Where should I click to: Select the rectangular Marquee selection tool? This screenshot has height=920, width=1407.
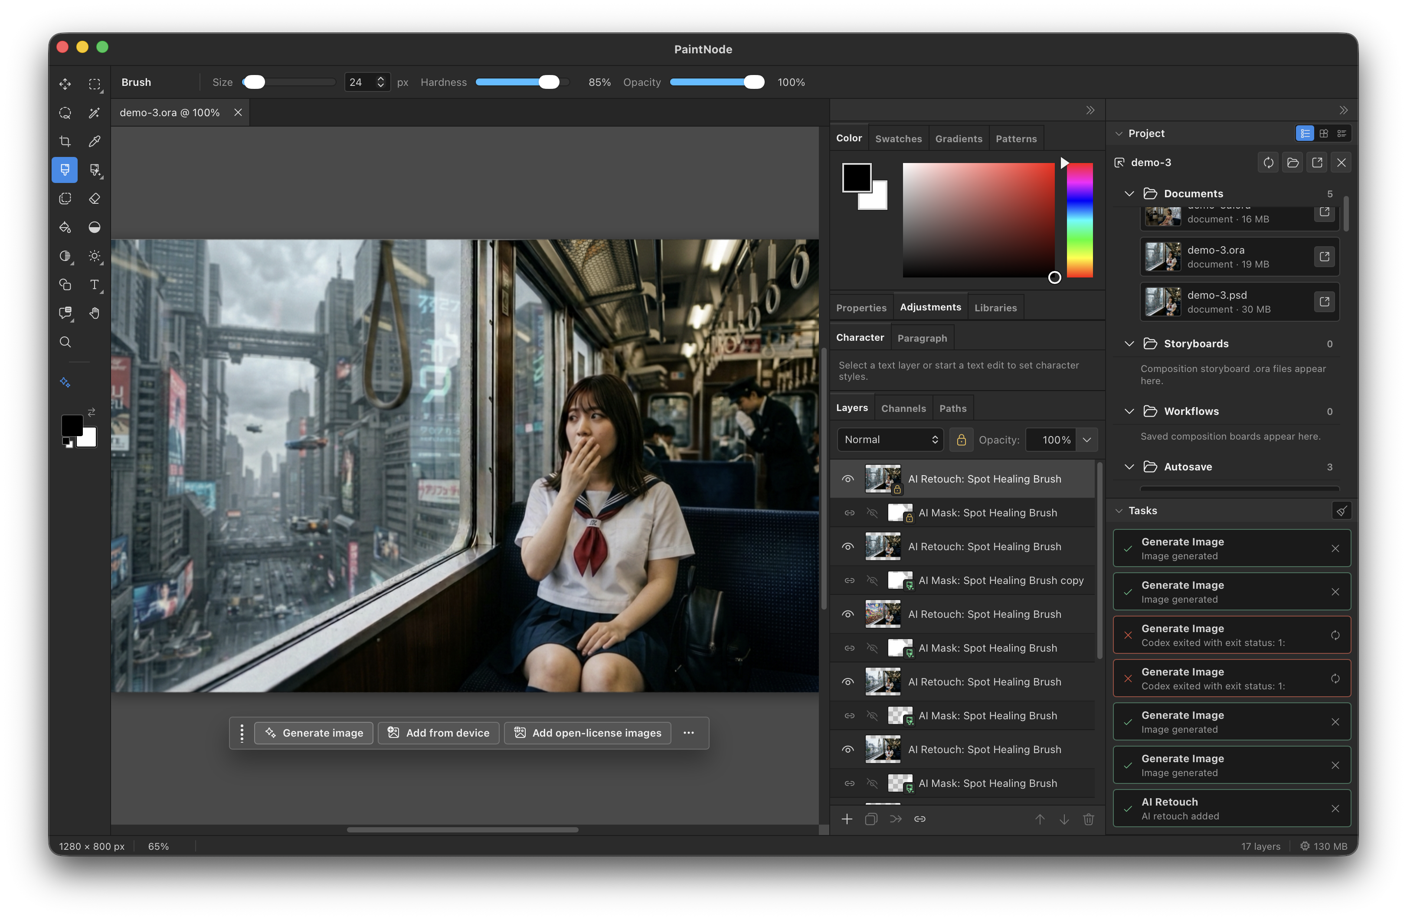[x=94, y=84]
